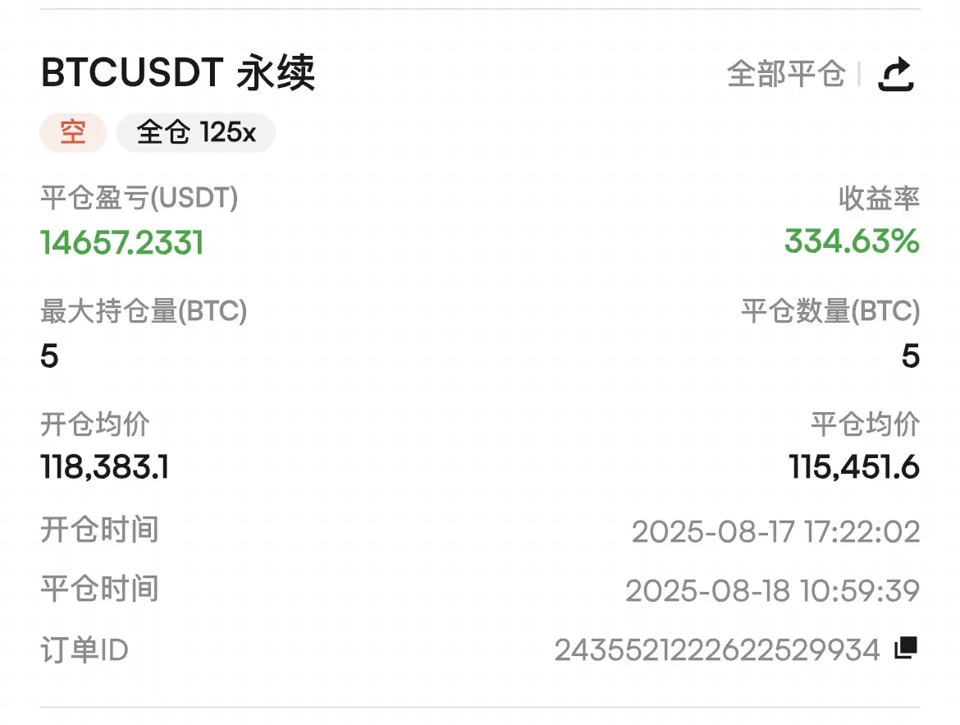
Task: Tap the share arrow icon
Action: (x=896, y=74)
